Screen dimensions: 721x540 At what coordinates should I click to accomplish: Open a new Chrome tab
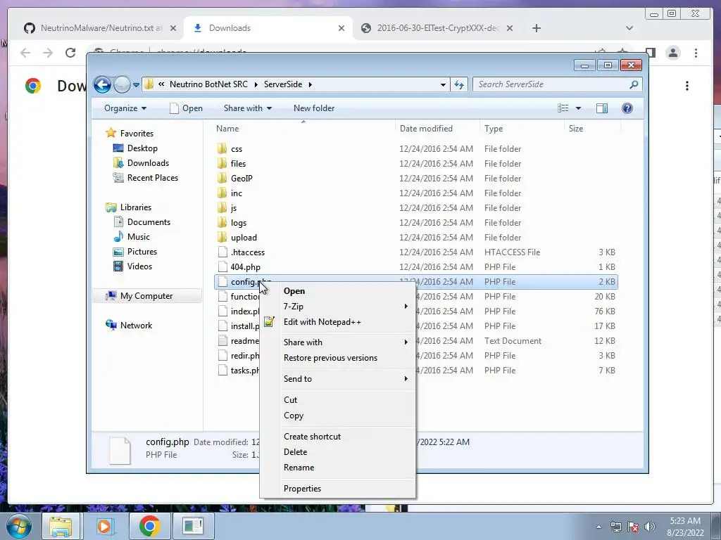pos(536,28)
